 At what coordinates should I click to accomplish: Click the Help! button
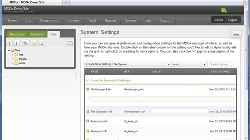[236, 35]
